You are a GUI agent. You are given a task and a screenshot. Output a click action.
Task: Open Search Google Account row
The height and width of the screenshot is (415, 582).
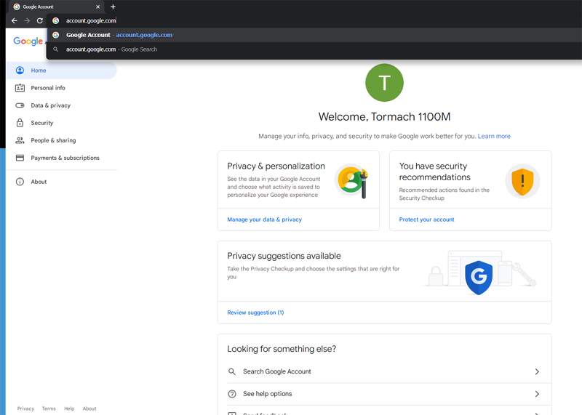384,371
